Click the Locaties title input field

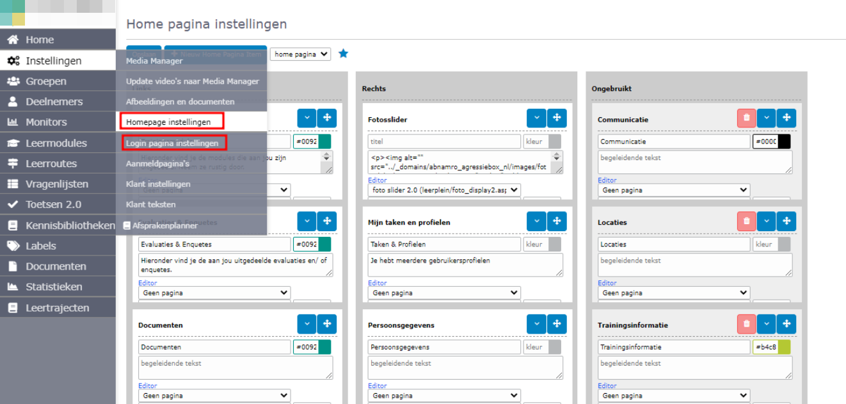(x=674, y=245)
